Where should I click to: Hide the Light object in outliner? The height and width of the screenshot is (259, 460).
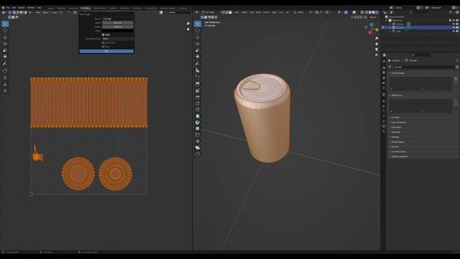point(454,31)
